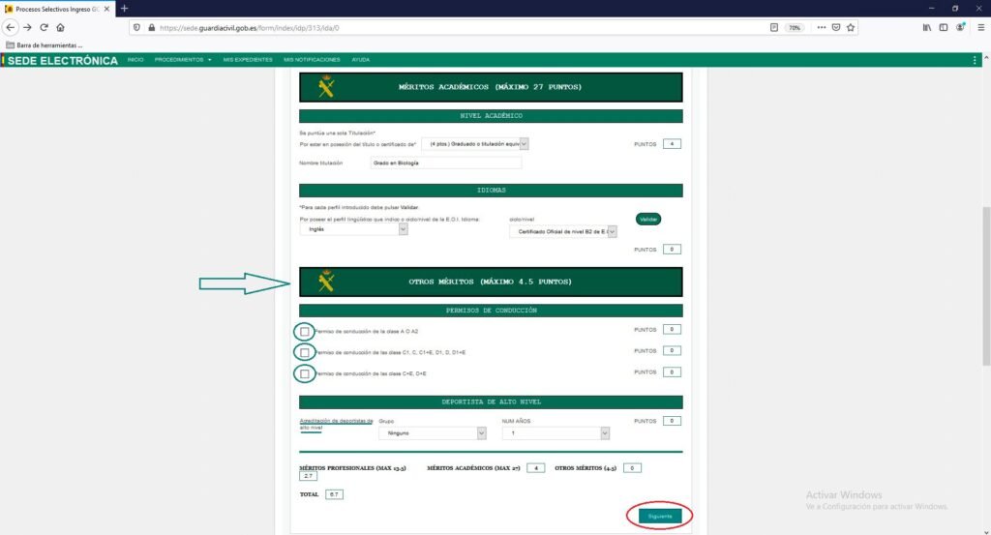Click the page vertical scrollbar

point(986,286)
